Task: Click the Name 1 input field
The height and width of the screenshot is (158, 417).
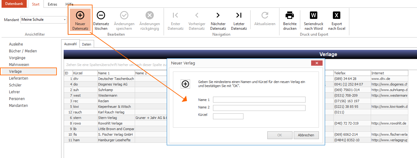Action: (259, 99)
